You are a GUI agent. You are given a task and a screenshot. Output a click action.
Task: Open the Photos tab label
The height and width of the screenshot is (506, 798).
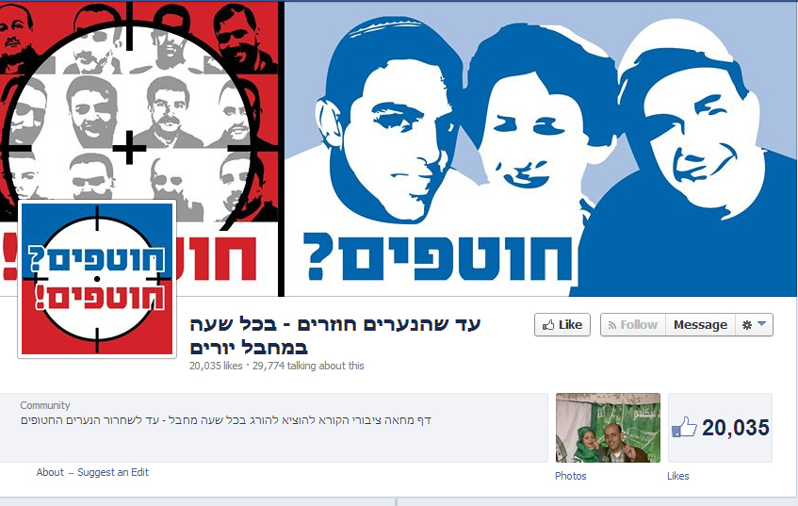tap(571, 476)
